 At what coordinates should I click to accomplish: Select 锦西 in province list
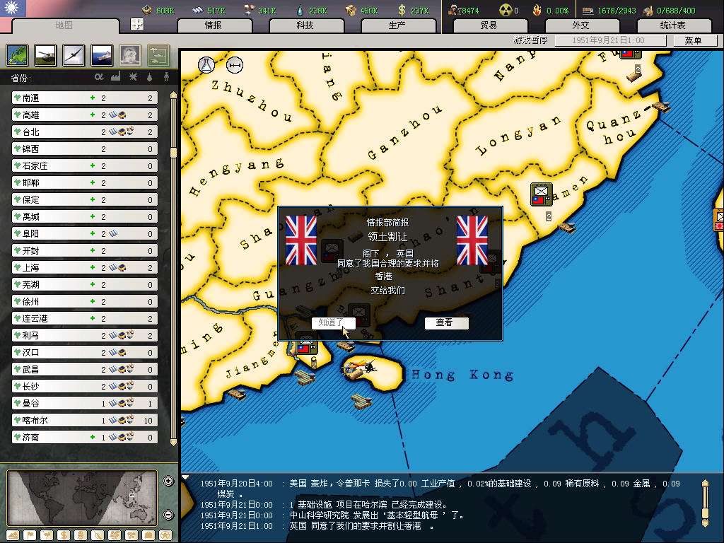85,148
